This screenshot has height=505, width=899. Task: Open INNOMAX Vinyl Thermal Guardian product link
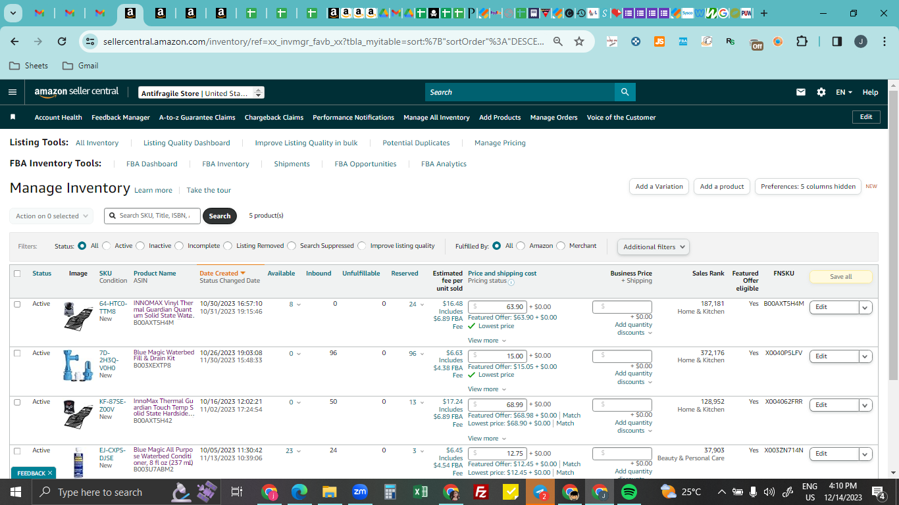pos(164,309)
